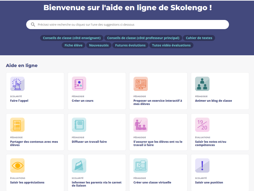Click the class blog people icon
The height and width of the screenshot is (191, 254).
tap(202, 84)
